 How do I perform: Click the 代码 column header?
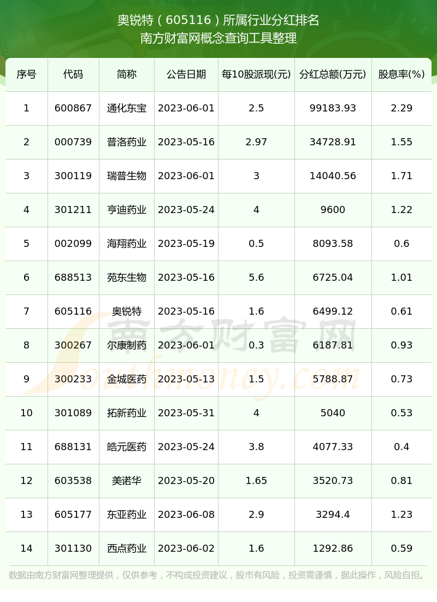pyautogui.click(x=73, y=74)
